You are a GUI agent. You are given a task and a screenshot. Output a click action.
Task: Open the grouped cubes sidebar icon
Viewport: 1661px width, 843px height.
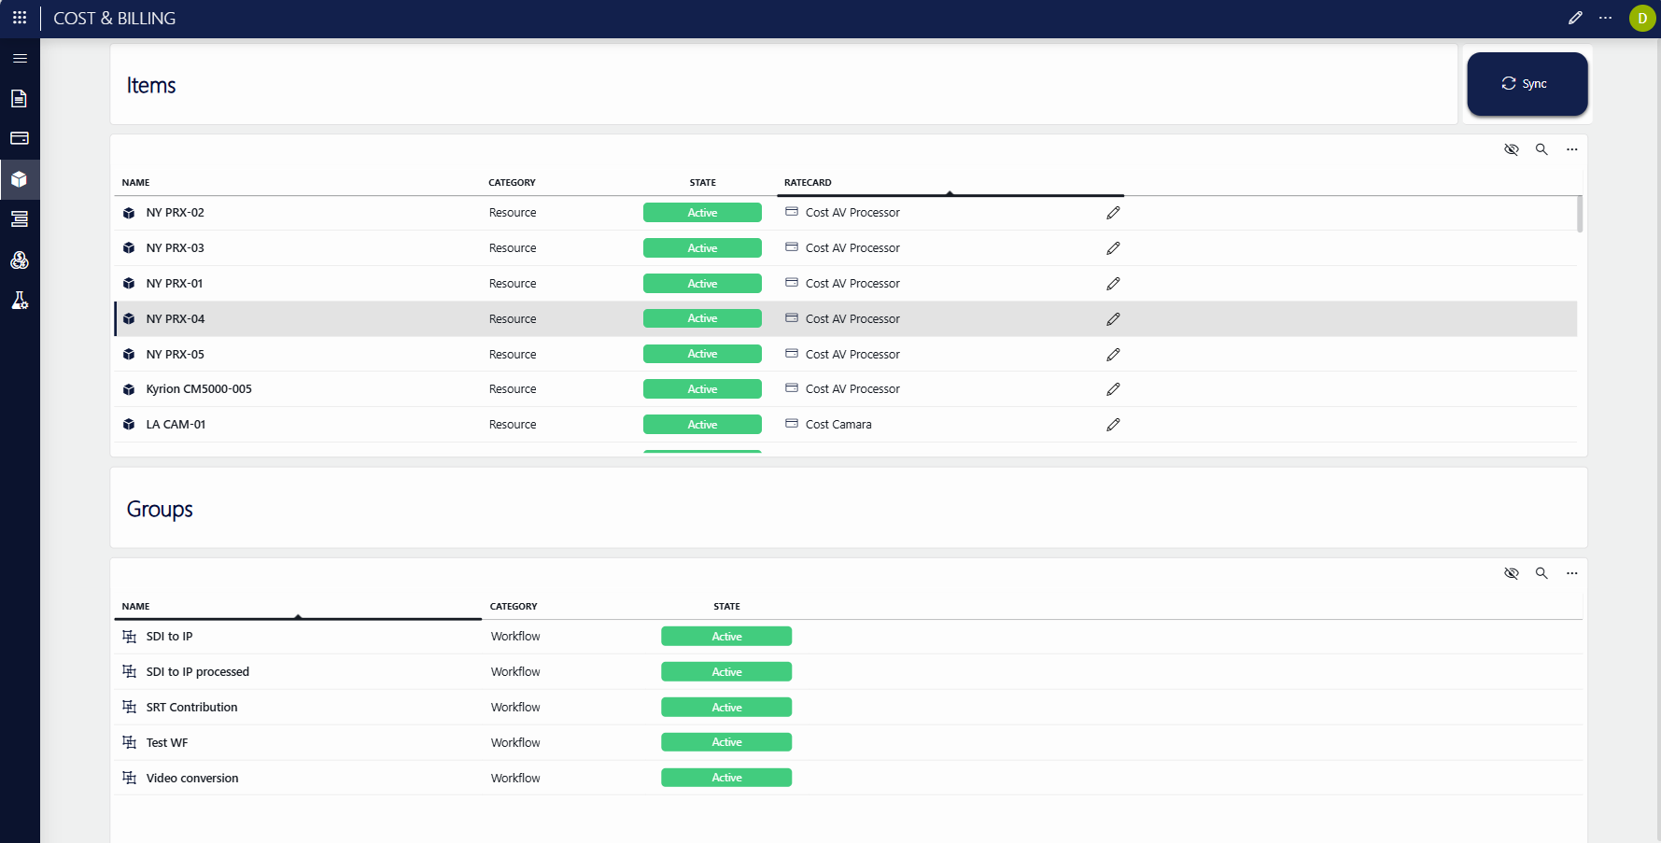coord(20,260)
